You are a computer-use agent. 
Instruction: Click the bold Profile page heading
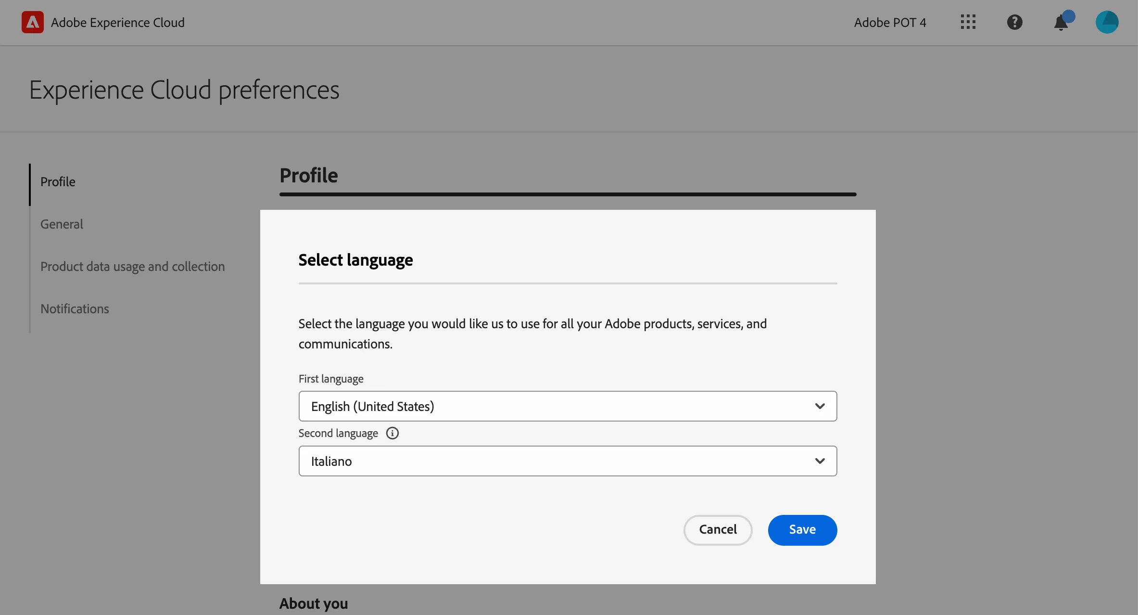point(309,176)
